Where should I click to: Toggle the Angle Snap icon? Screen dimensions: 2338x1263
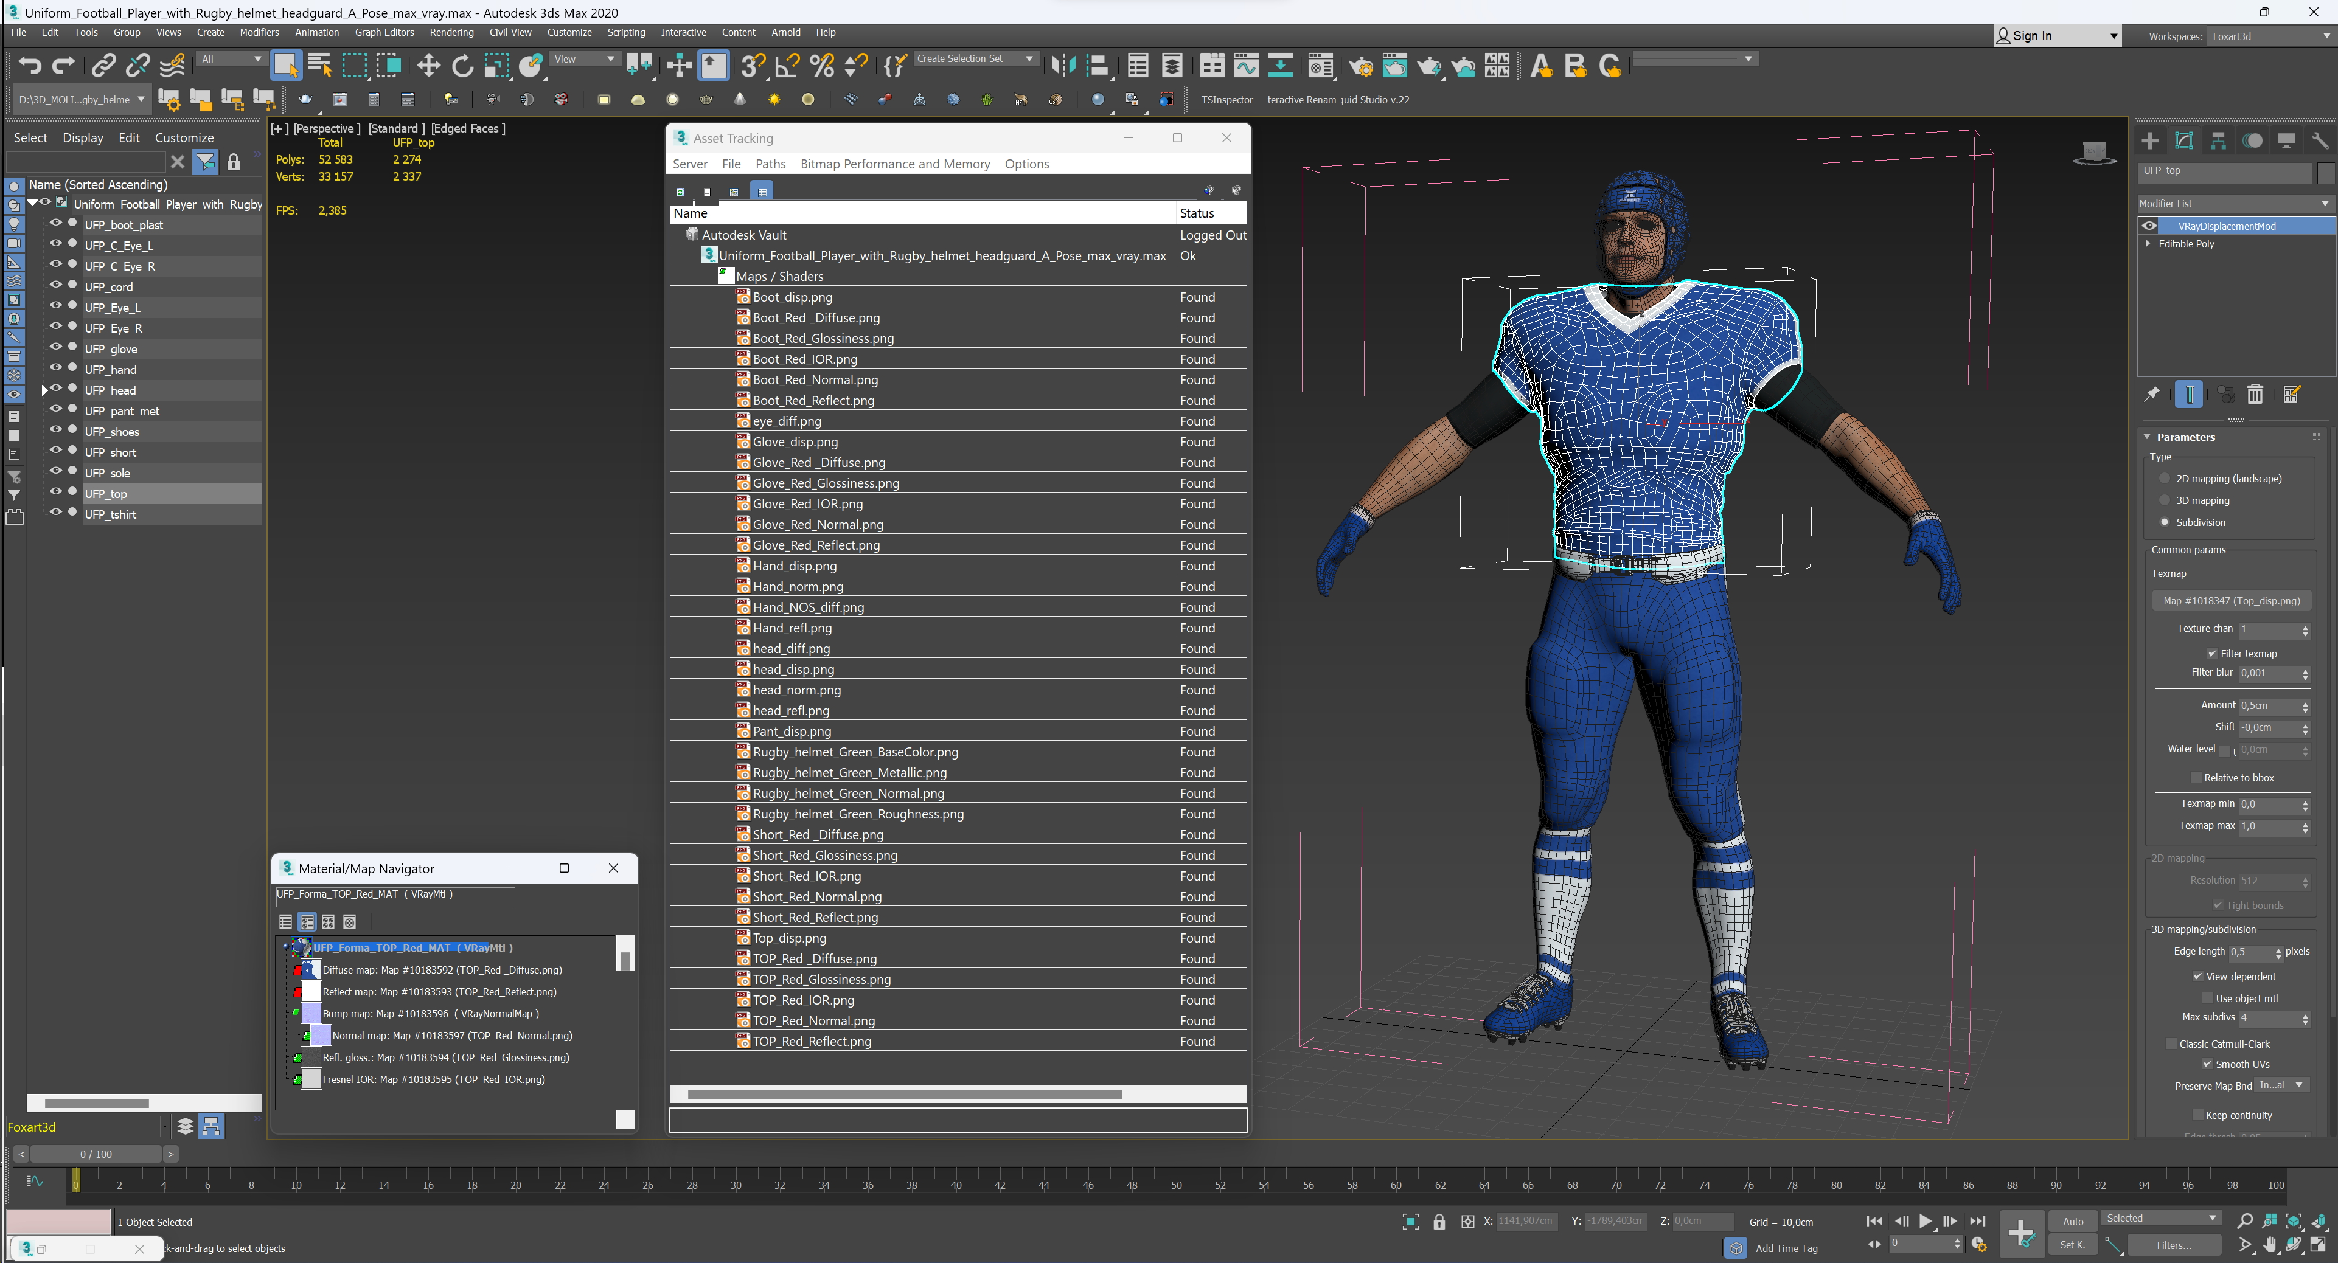[787, 64]
